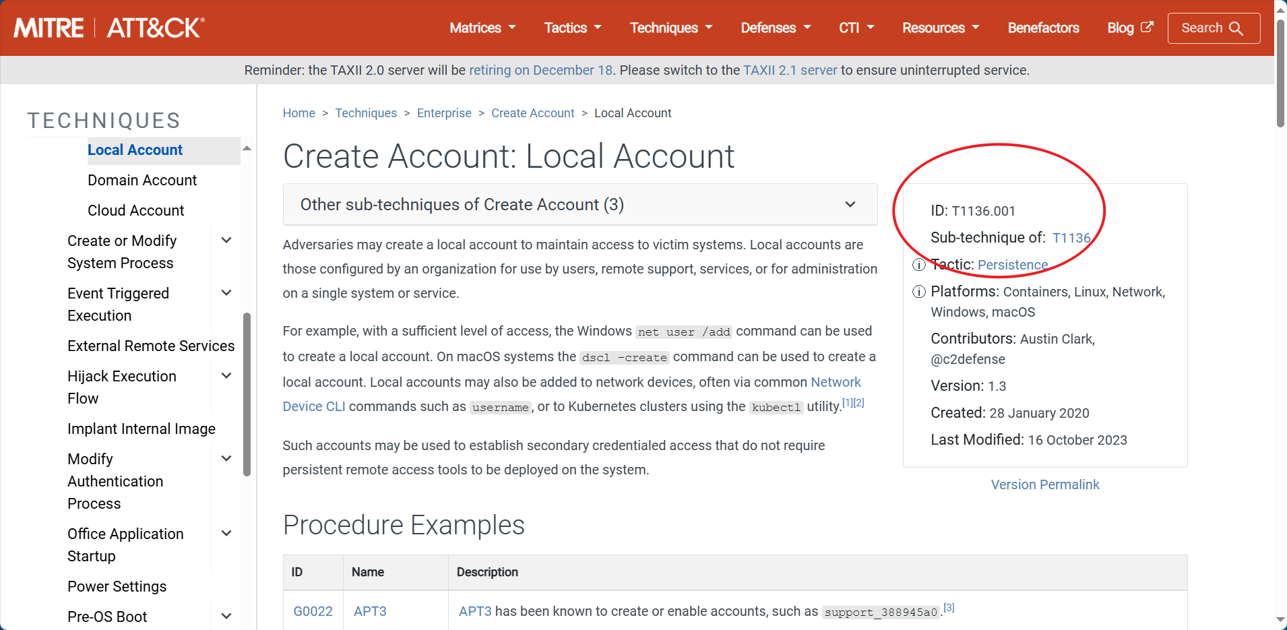Expand Modify Authentication Process chevron
This screenshot has height=630, width=1287.
pyautogui.click(x=226, y=459)
